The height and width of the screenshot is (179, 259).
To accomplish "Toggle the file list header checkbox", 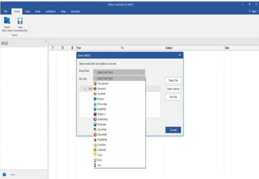I will 85,89.
